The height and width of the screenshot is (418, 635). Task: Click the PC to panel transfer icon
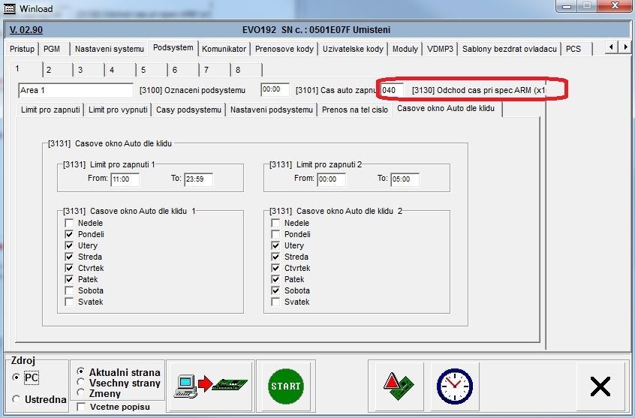(x=210, y=386)
